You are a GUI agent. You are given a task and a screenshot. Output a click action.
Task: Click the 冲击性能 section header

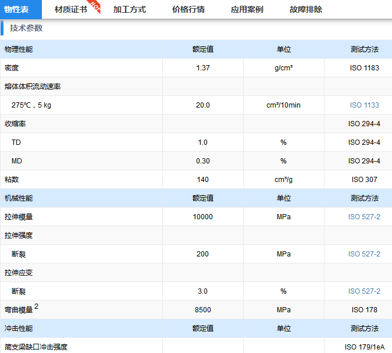[19, 329]
